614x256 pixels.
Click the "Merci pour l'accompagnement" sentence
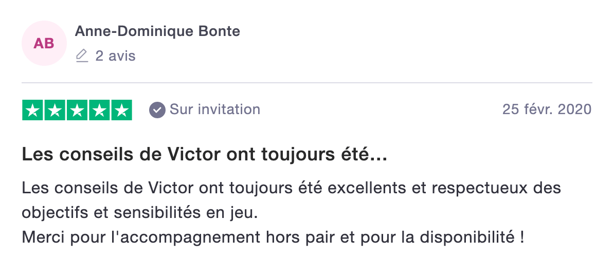(273, 237)
